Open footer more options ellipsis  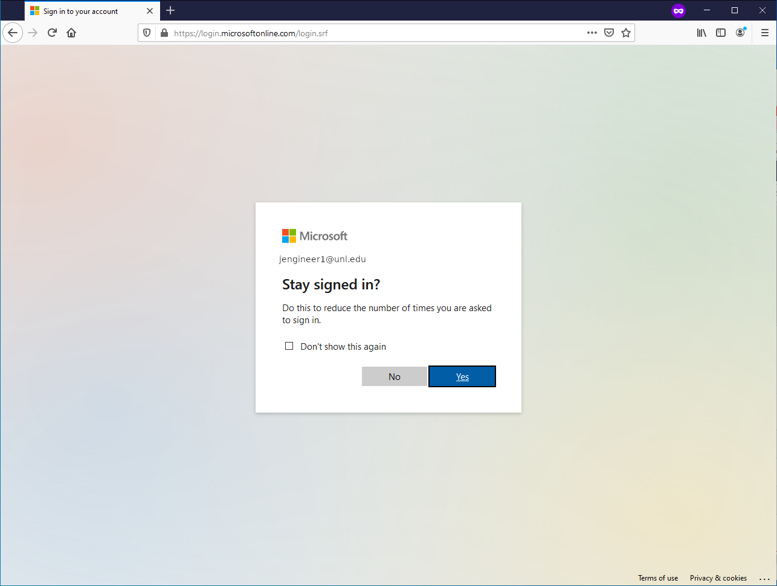click(x=764, y=579)
